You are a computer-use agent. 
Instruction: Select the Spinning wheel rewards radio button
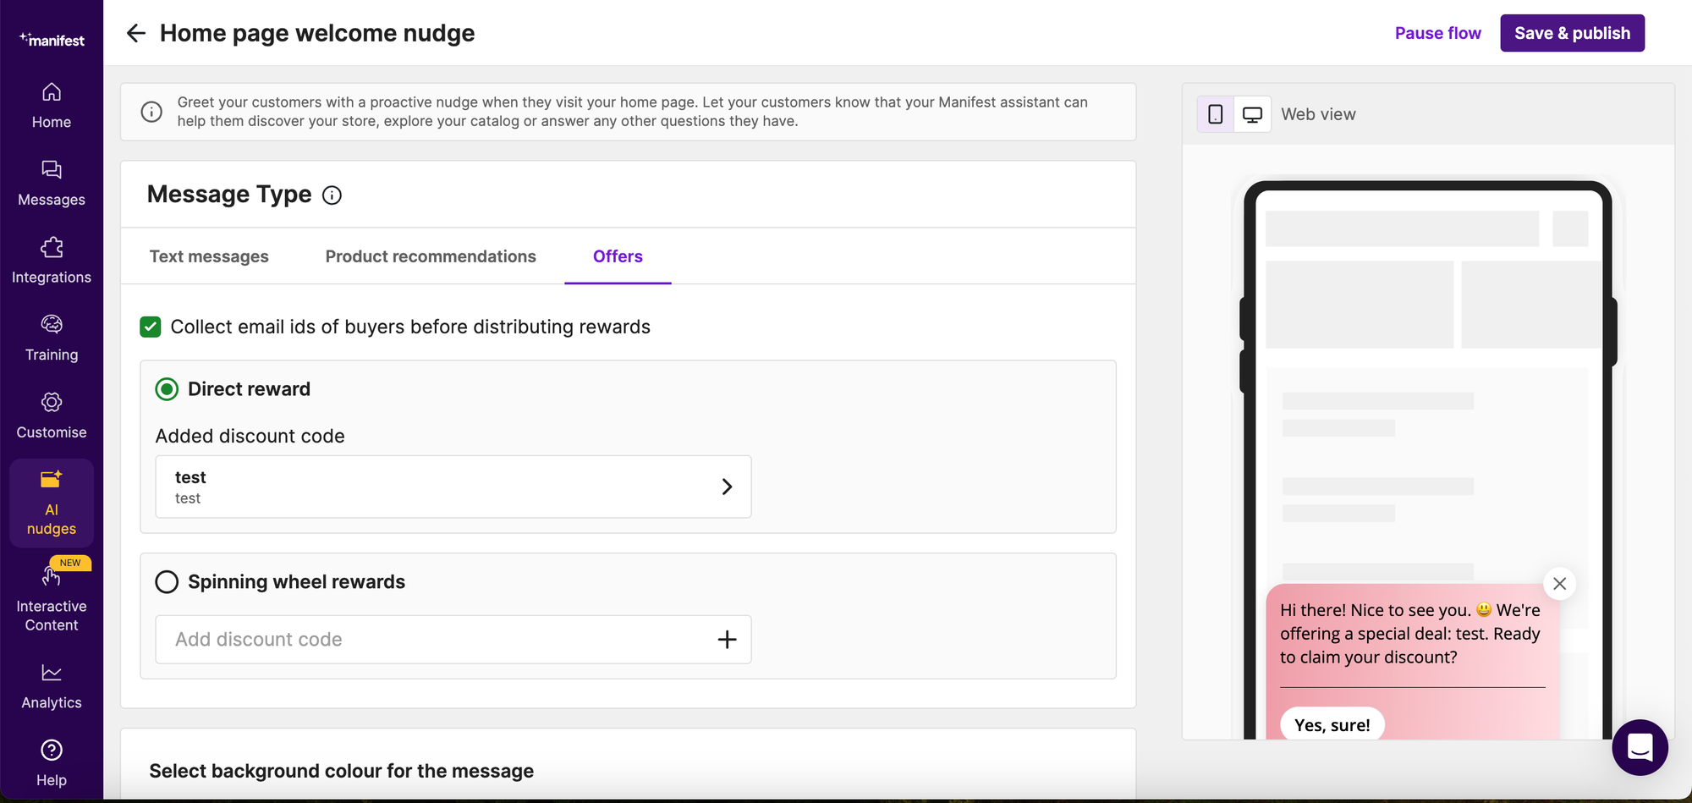tap(167, 582)
